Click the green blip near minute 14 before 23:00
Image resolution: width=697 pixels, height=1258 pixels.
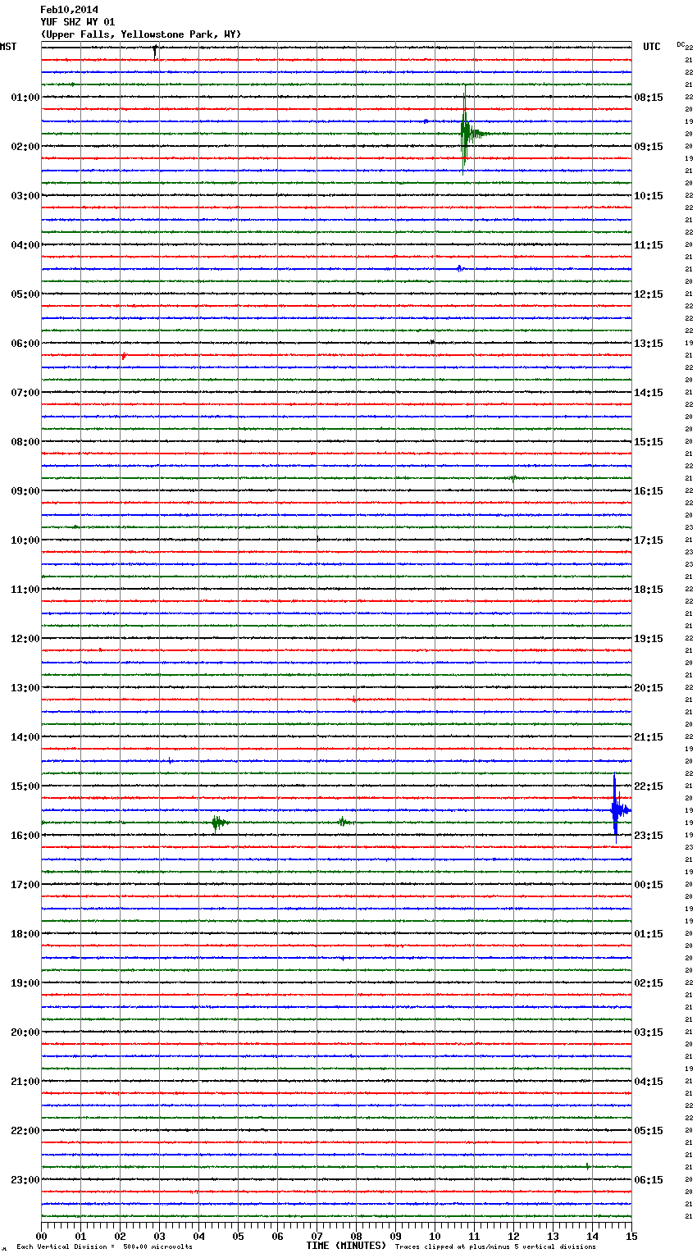588,1165
